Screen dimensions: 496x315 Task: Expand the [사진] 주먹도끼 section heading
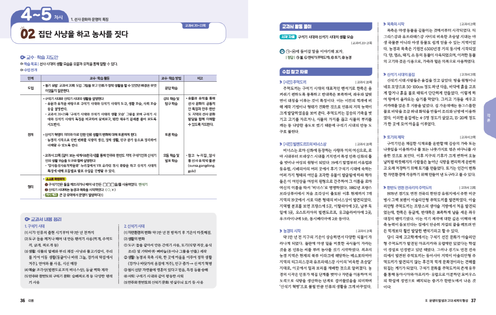point(295,82)
